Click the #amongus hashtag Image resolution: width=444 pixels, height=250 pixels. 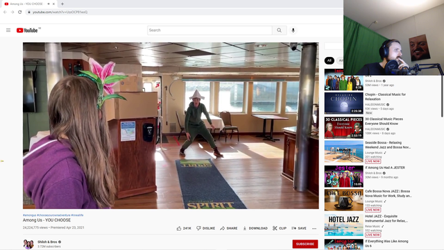29,215
